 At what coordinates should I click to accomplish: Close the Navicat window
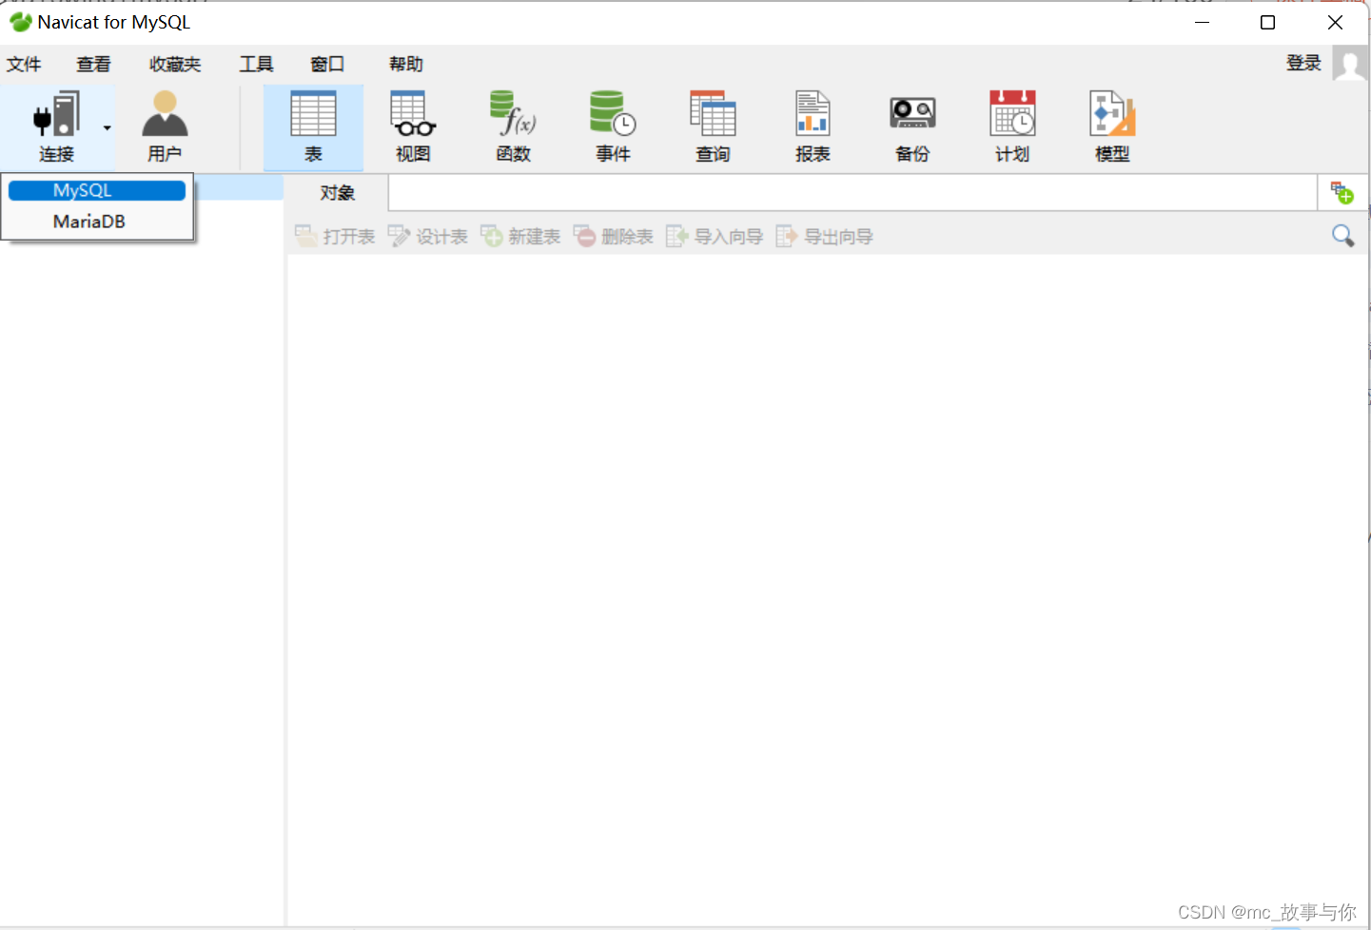1335,23
